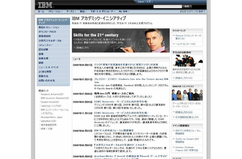The width and height of the screenshot is (242, 159).
Task: Click the arrow icon beside TechEx for Student 2007
Action: click(173, 139)
